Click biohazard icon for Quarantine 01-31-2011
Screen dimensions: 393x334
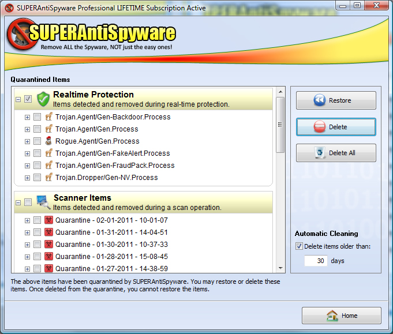click(48, 232)
